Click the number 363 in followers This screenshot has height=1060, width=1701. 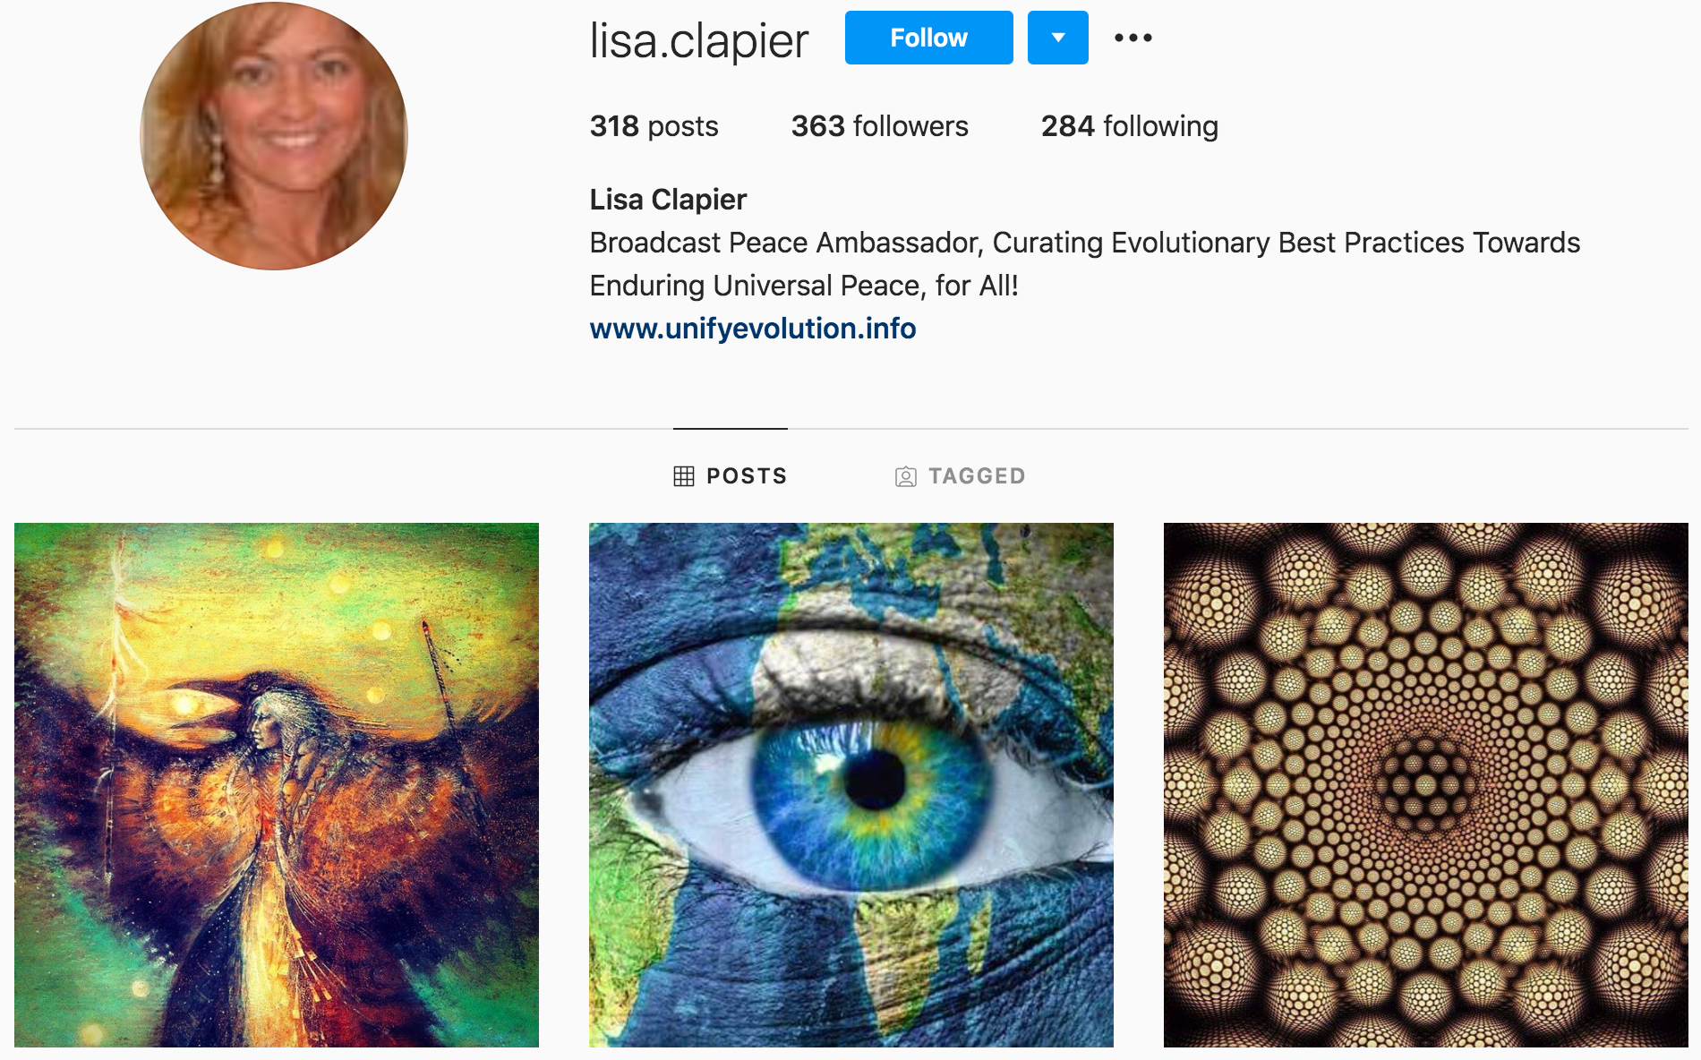[817, 126]
